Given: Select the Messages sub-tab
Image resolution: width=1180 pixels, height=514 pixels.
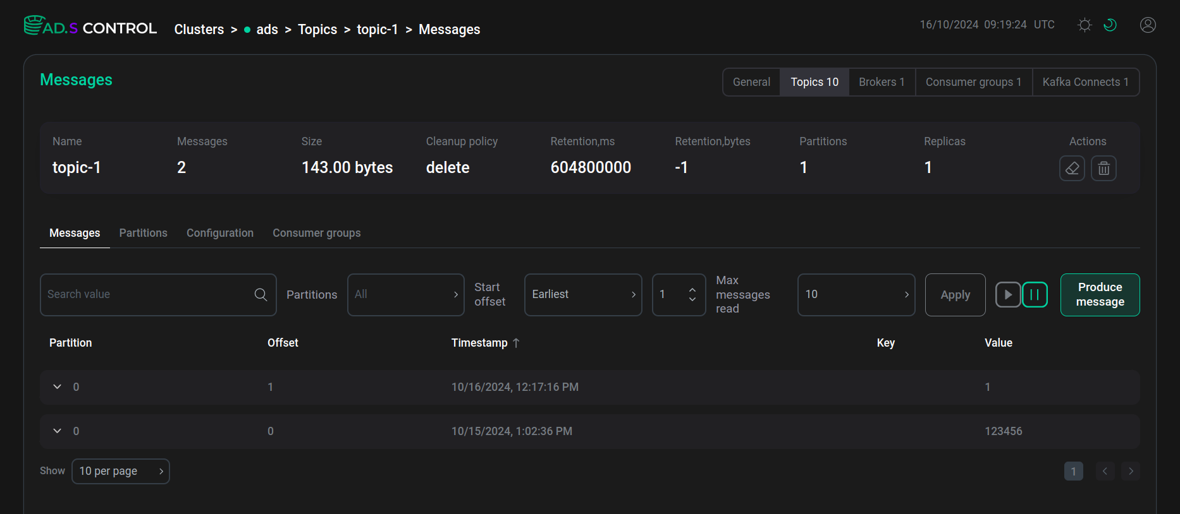Looking at the screenshot, I should pos(75,233).
